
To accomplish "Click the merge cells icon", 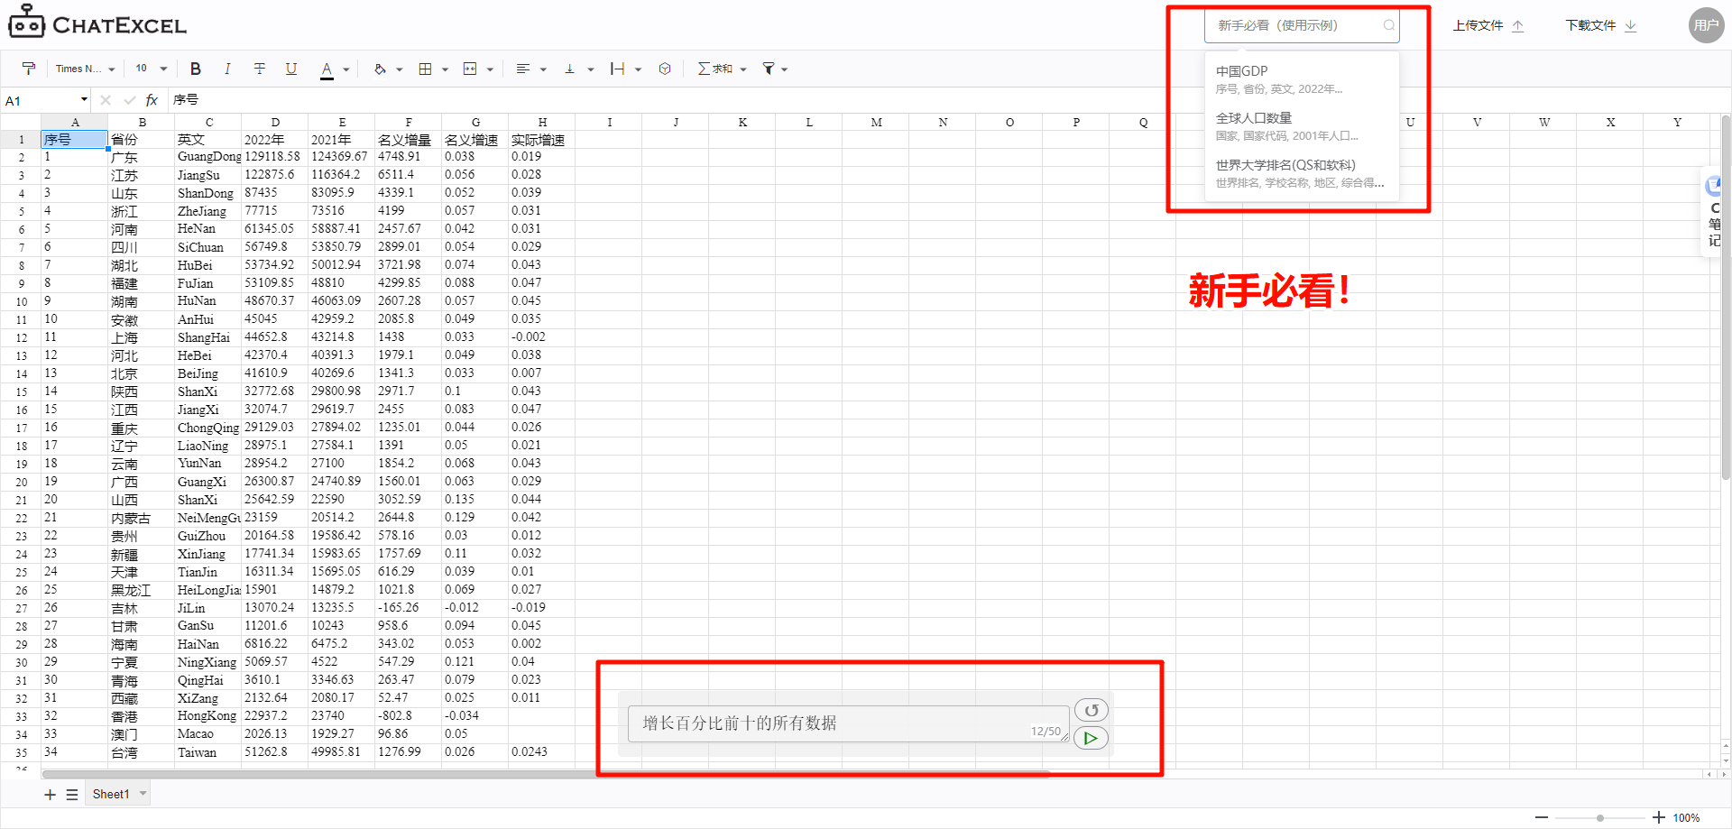I will click(470, 69).
